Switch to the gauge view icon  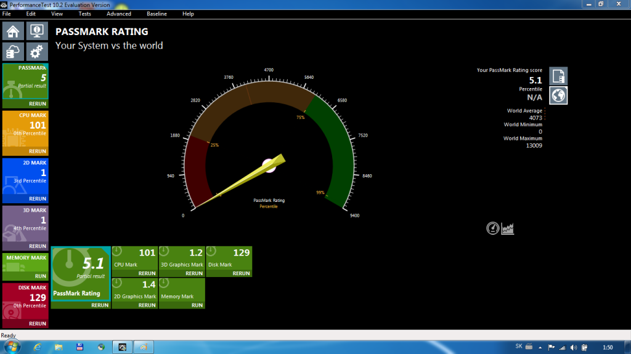(x=492, y=228)
